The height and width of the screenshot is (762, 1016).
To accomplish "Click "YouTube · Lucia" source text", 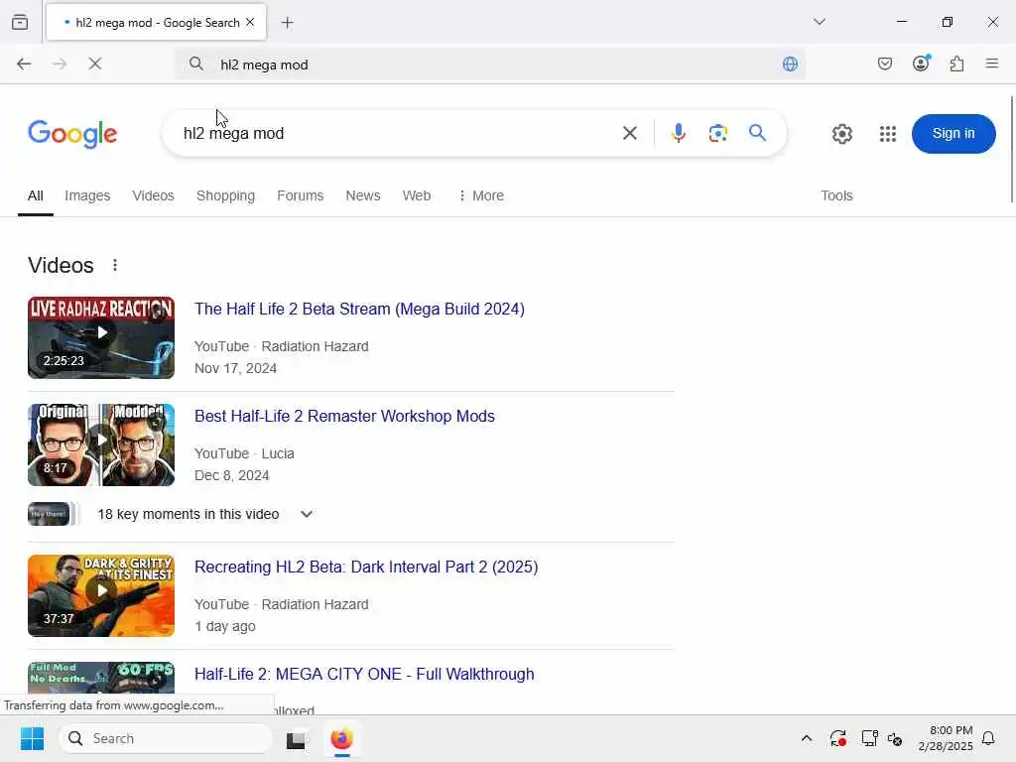I will pyautogui.click(x=244, y=453).
